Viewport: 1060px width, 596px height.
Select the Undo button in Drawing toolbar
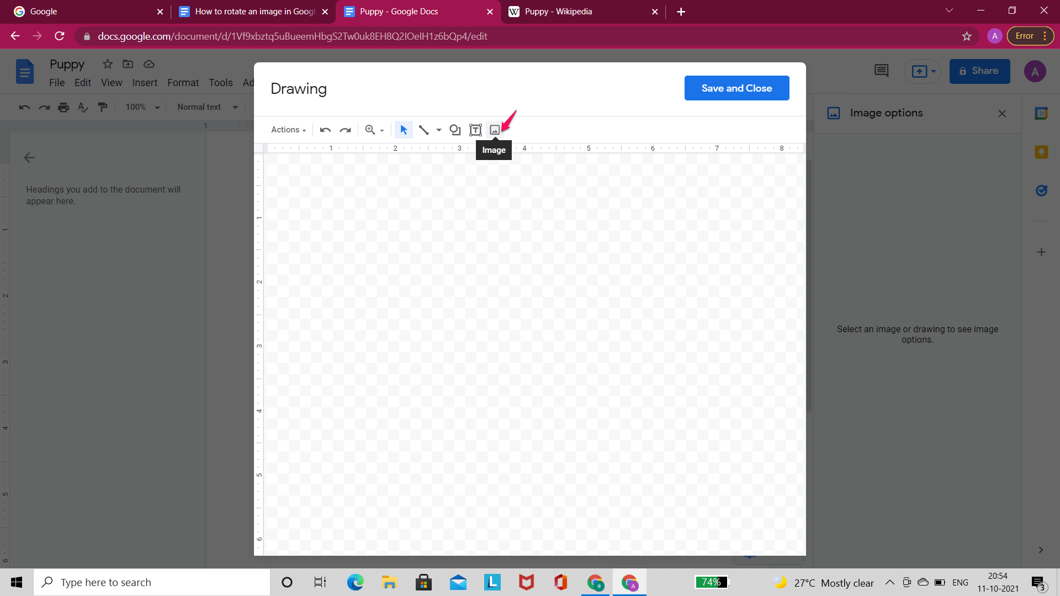(324, 130)
